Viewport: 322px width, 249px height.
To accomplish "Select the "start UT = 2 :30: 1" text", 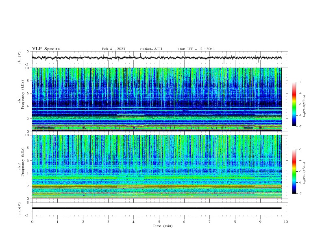I will pos(196,49).
